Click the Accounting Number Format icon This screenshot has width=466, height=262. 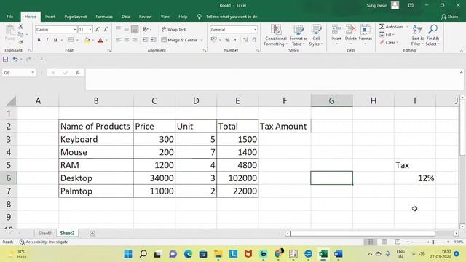(213, 40)
